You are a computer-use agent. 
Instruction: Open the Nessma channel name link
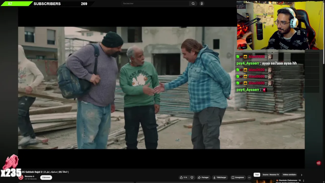28,176
